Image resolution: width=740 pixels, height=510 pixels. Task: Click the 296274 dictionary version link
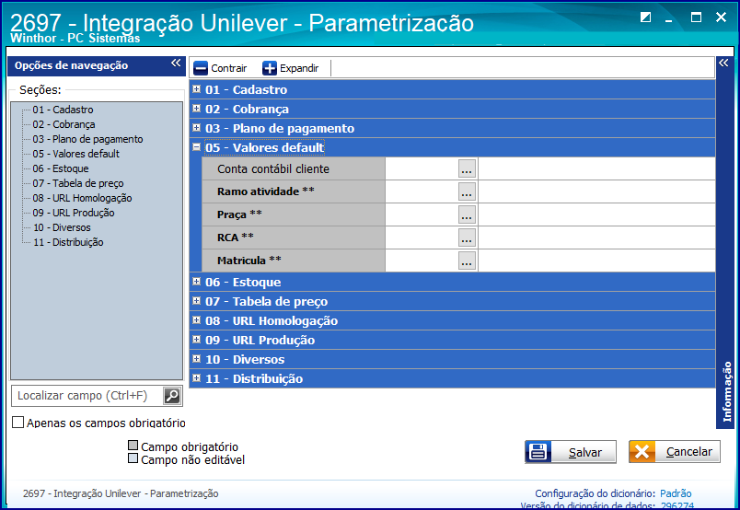point(677,505)
